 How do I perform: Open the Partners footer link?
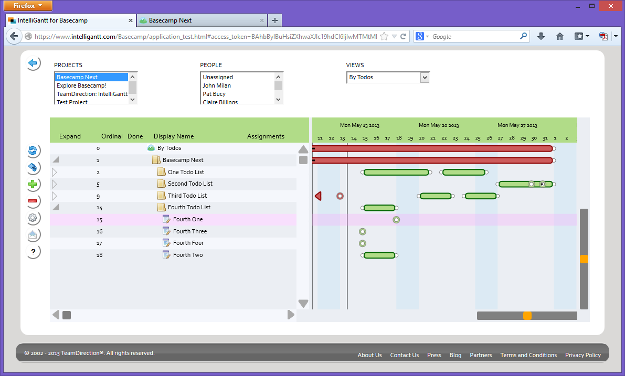coord(481,355)
